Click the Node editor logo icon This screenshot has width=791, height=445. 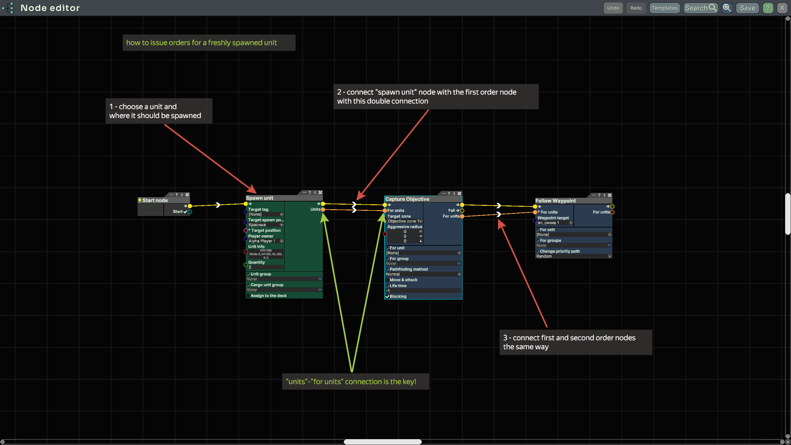click(8, 8)
